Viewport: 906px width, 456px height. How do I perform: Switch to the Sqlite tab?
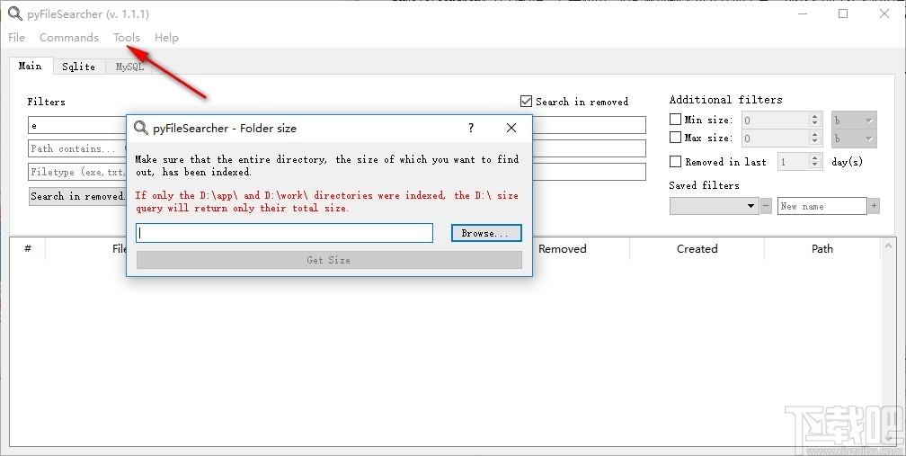tap(78, 67)
